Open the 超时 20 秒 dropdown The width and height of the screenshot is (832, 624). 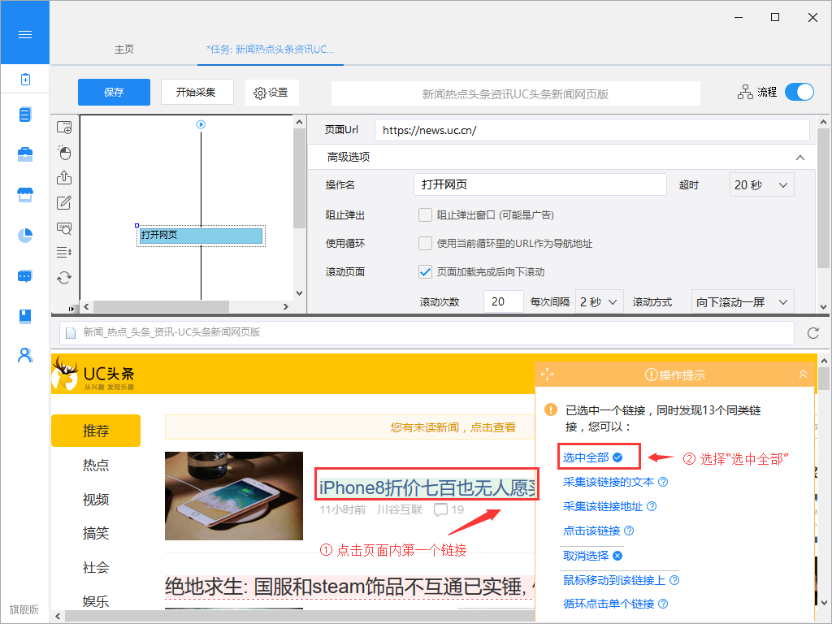[x=761, y=185]
